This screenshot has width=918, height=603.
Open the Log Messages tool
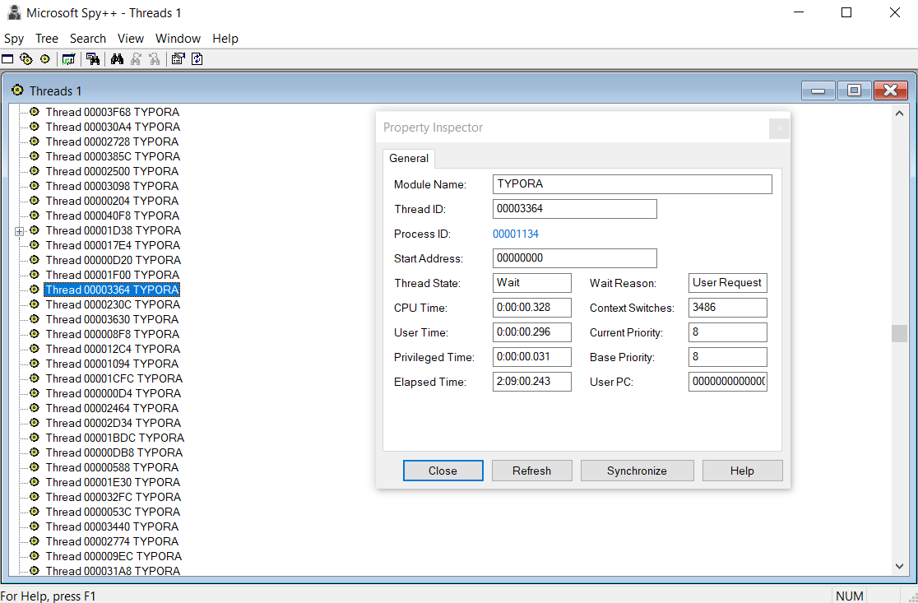pyautogui.click(x=69, y=59)
